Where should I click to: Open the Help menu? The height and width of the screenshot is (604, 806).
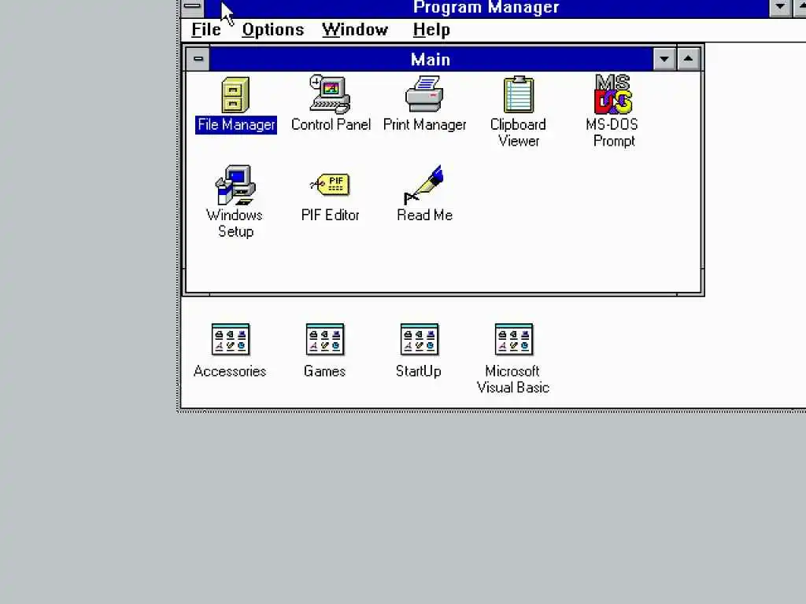pyautogui.click(x=432, y=30)
